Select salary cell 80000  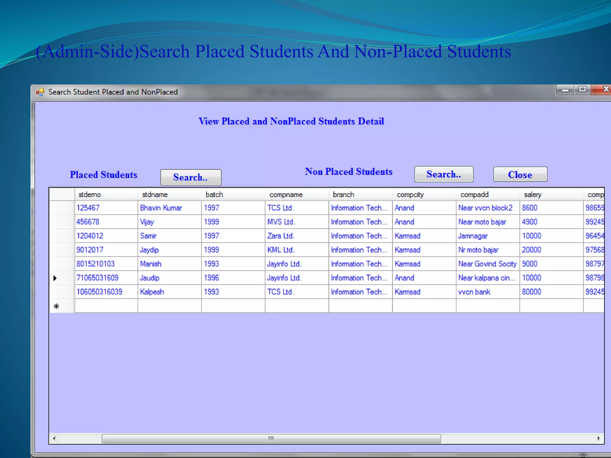coord(552,292)
